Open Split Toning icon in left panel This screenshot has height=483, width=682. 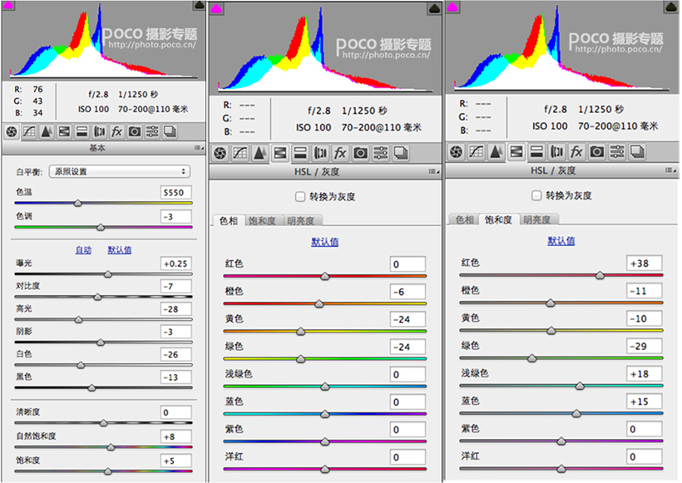(x=82, y=131)
